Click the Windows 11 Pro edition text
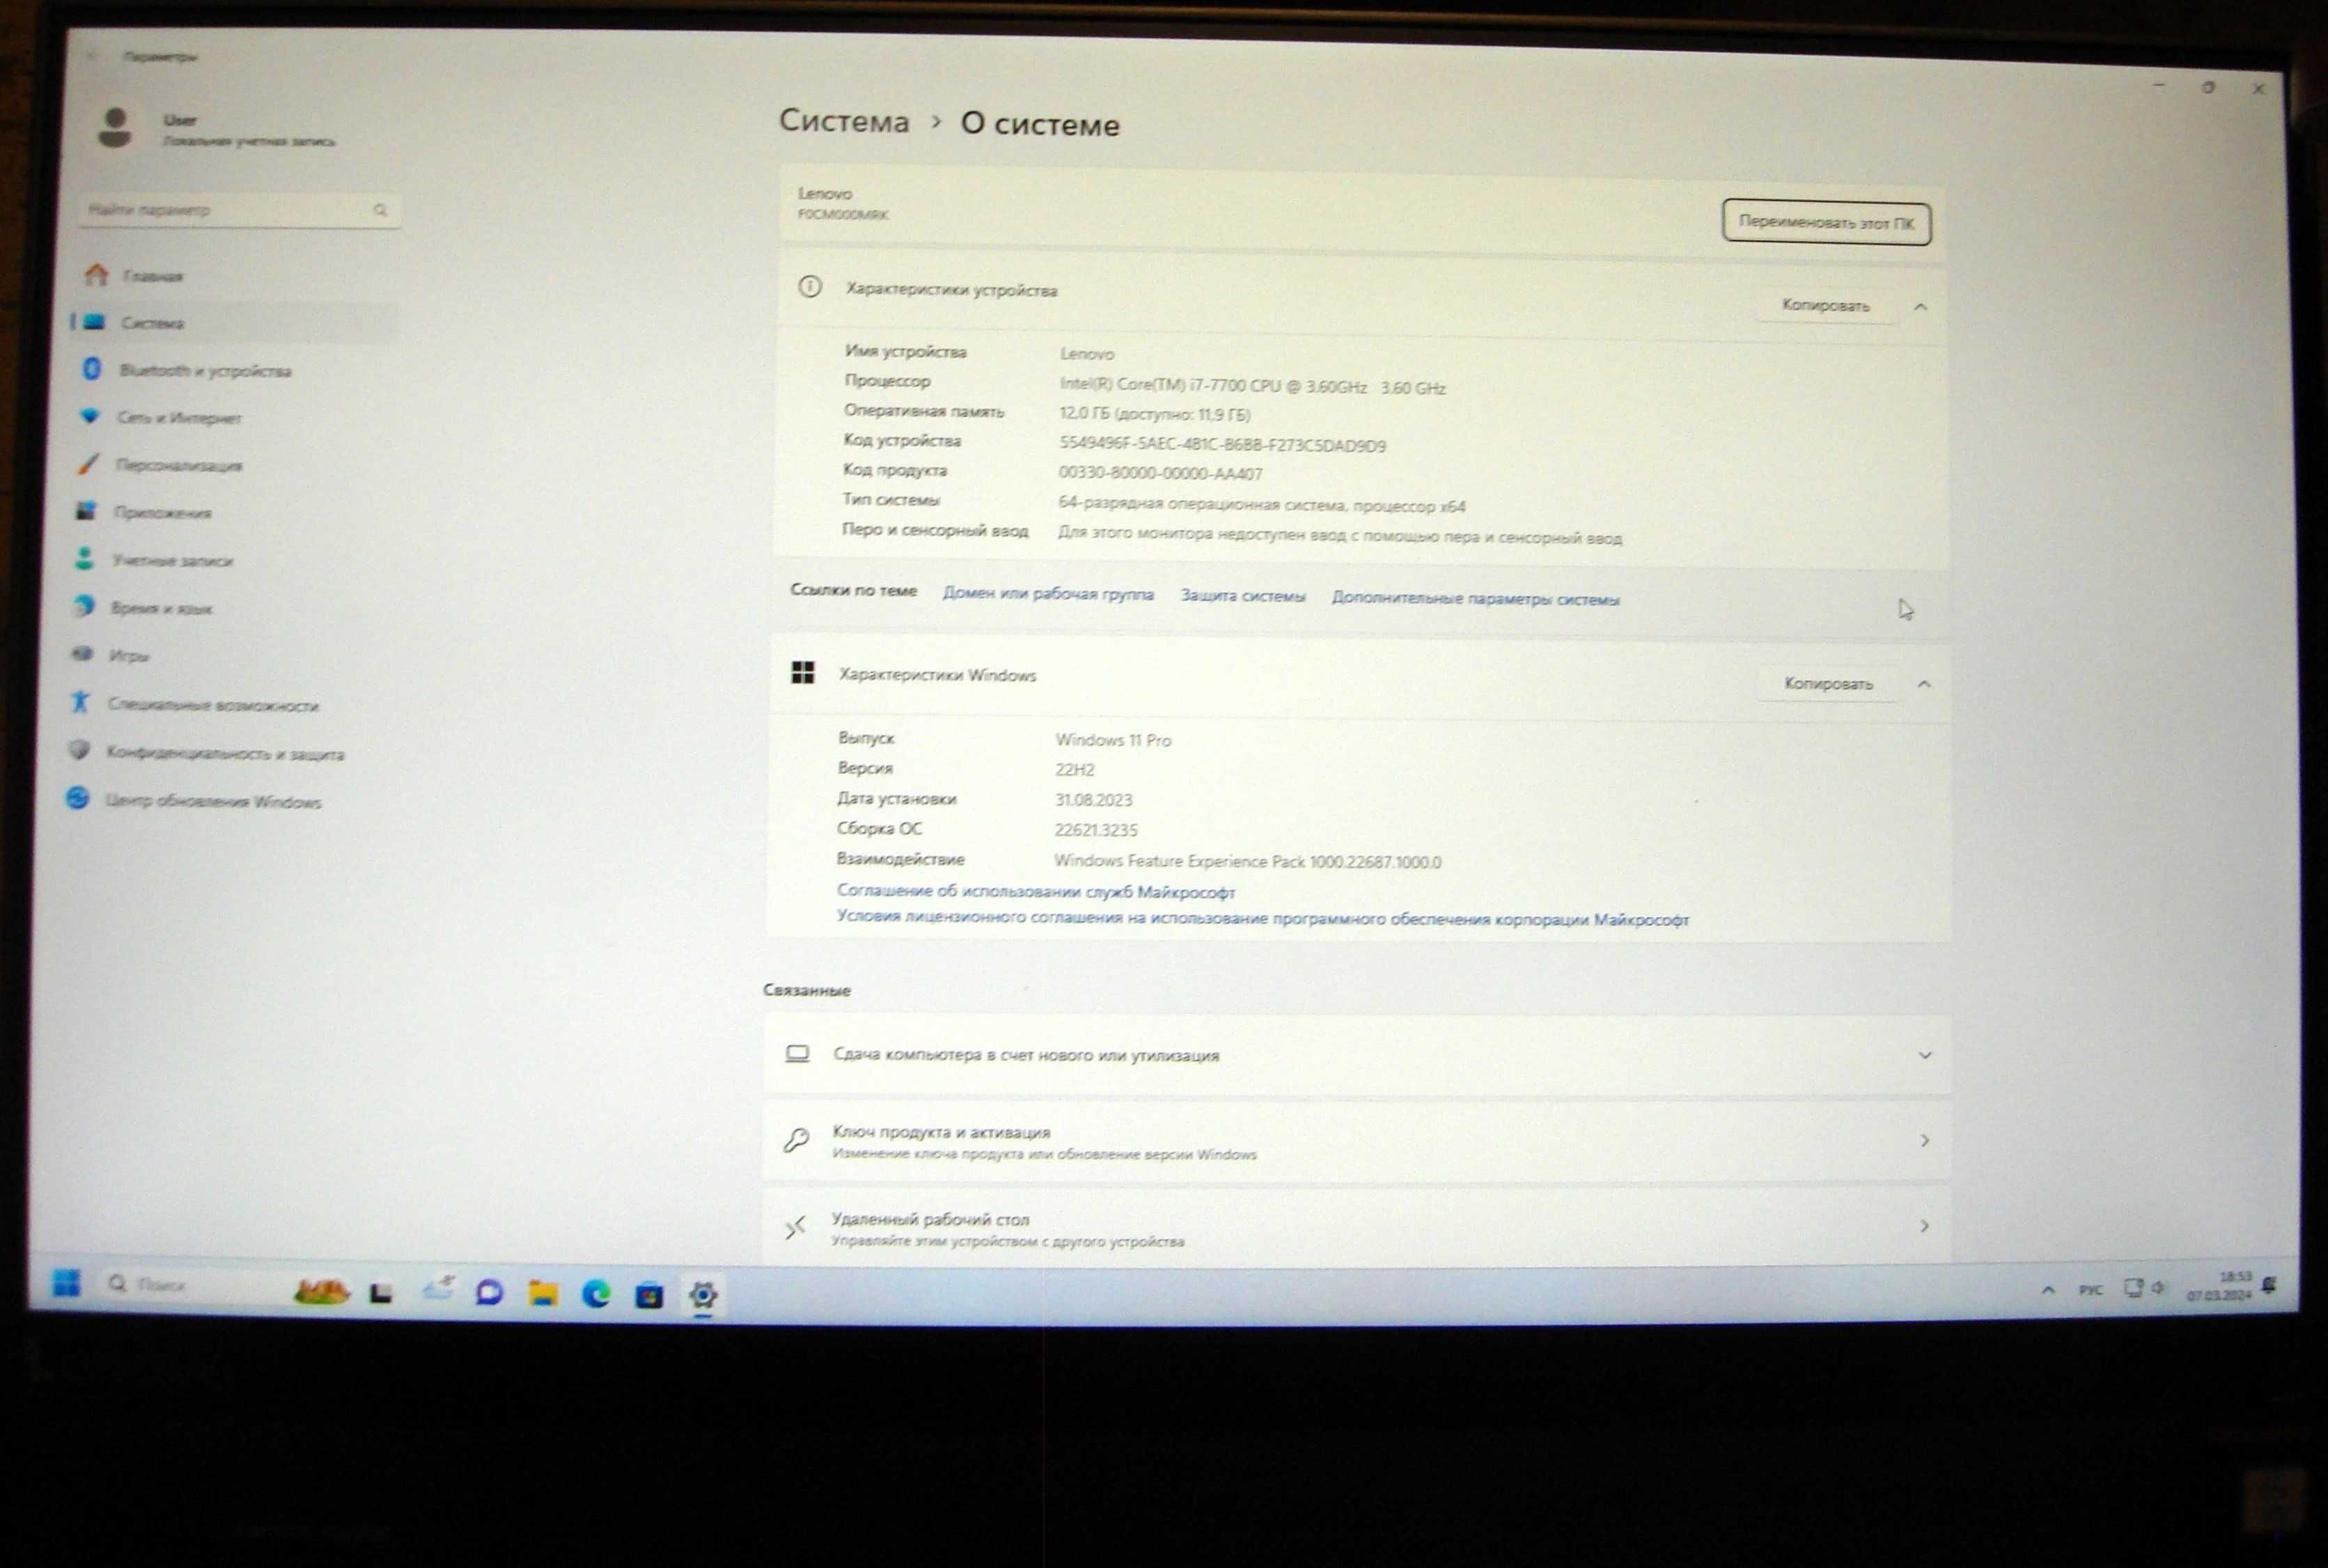Screen dimensions: 2328x1568 (1113, 740)
